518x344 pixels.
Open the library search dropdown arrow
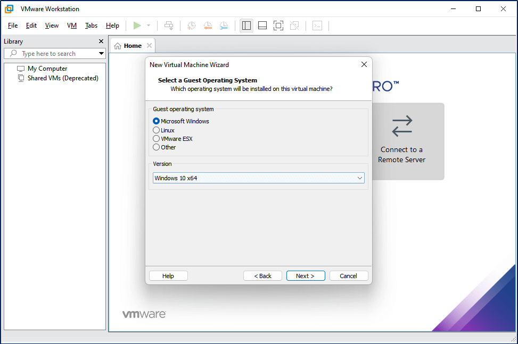click(x=101, y=54)
